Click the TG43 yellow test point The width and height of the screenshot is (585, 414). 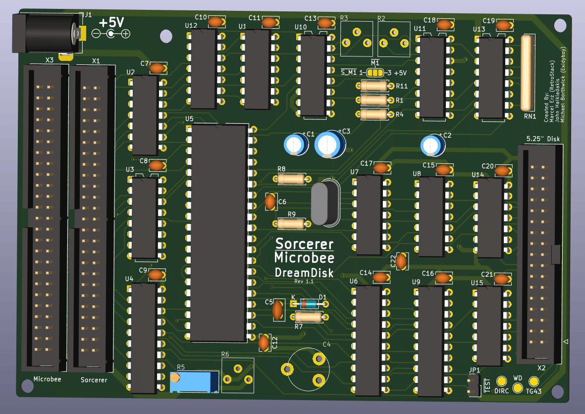coord(534,381)
